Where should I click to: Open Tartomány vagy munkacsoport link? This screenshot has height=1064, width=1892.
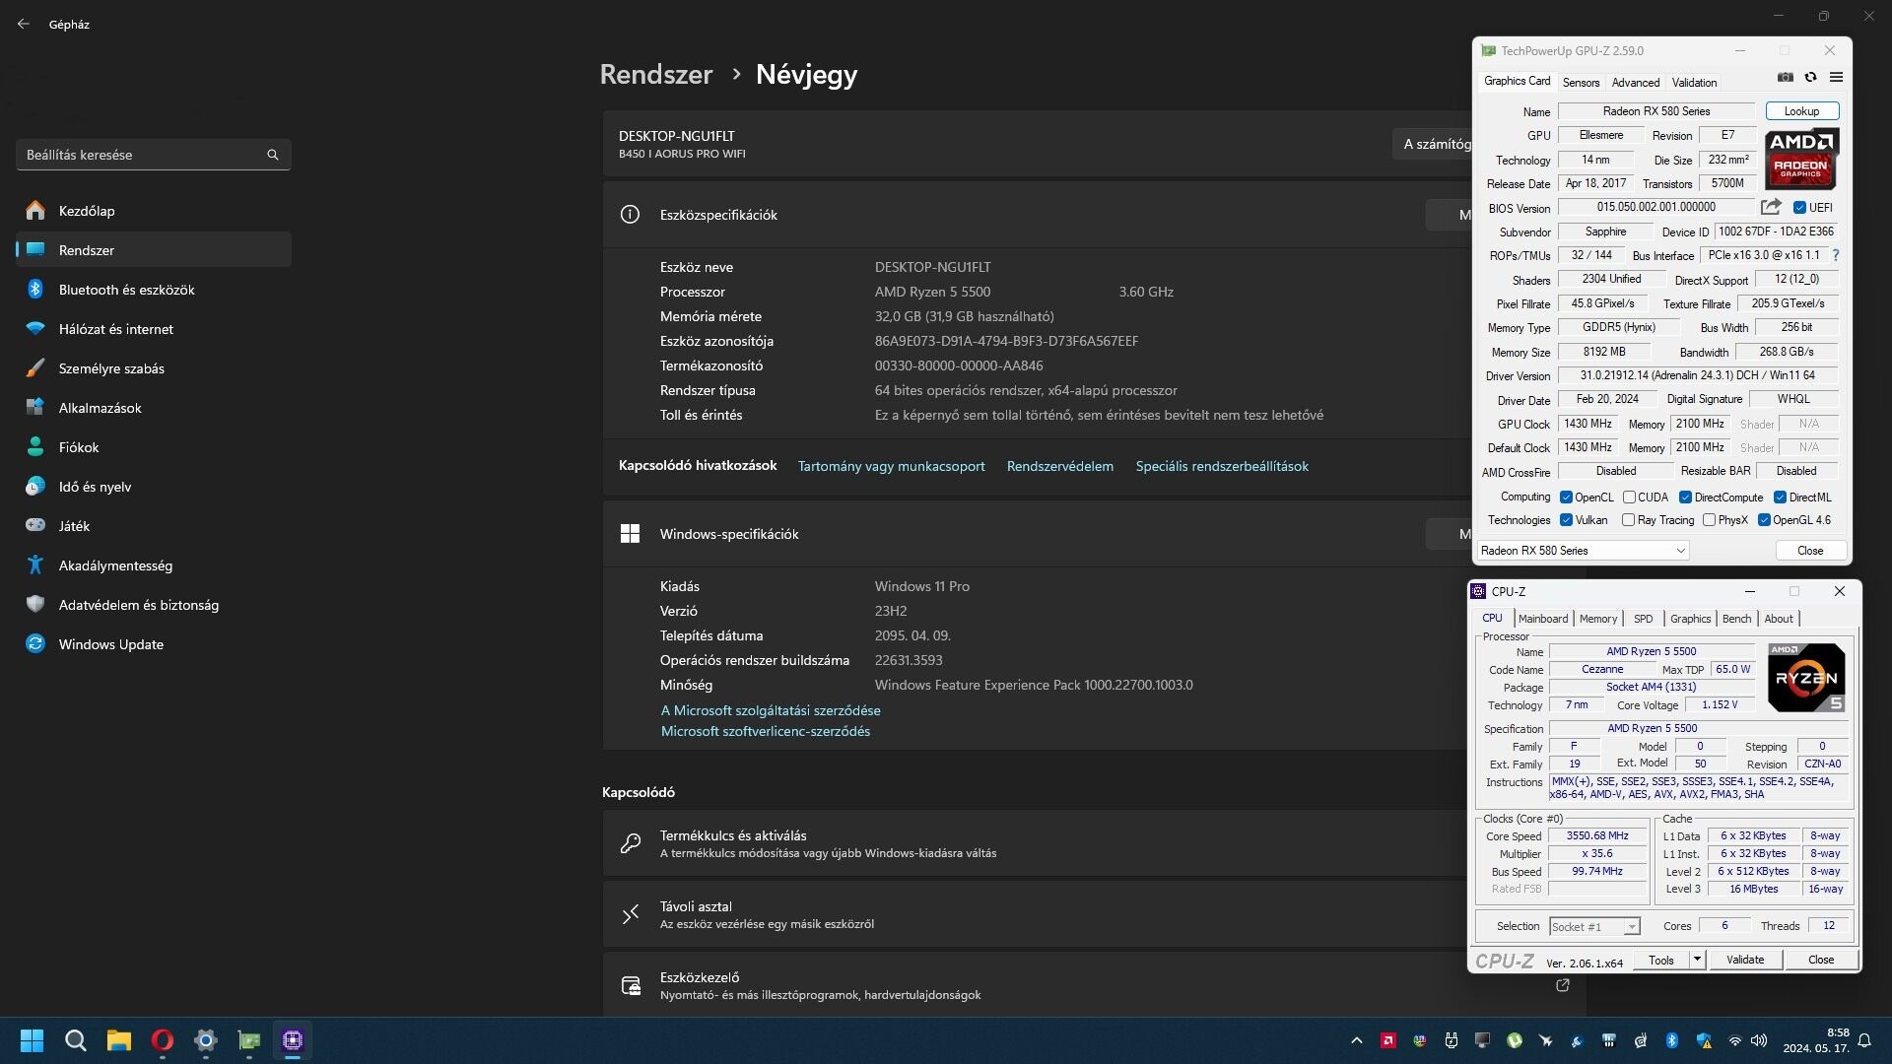tap(891, 466)
